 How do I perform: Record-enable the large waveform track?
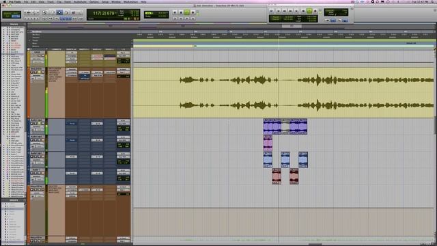pyautogui.click(x=31, y=72)
